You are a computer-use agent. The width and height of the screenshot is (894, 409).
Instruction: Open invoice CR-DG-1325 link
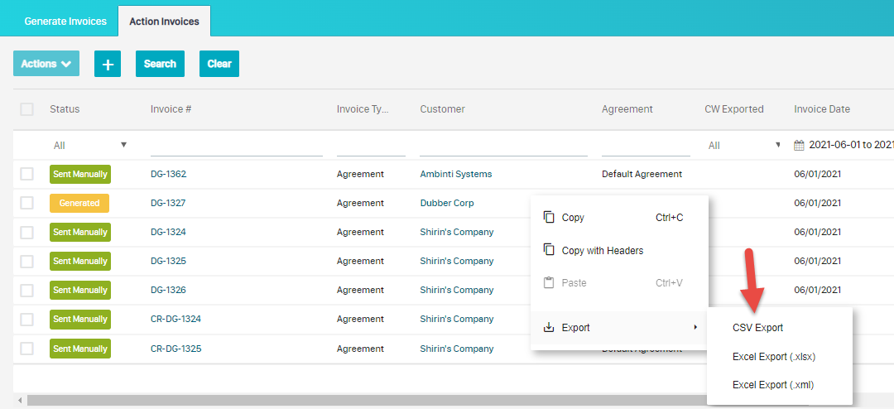pos(175,349)
